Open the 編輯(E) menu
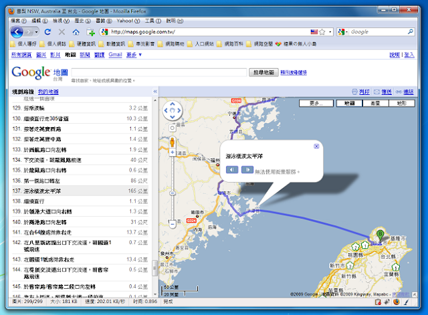Image resolution: width=428 pixels, height=315 pixels. click(39, 21)
